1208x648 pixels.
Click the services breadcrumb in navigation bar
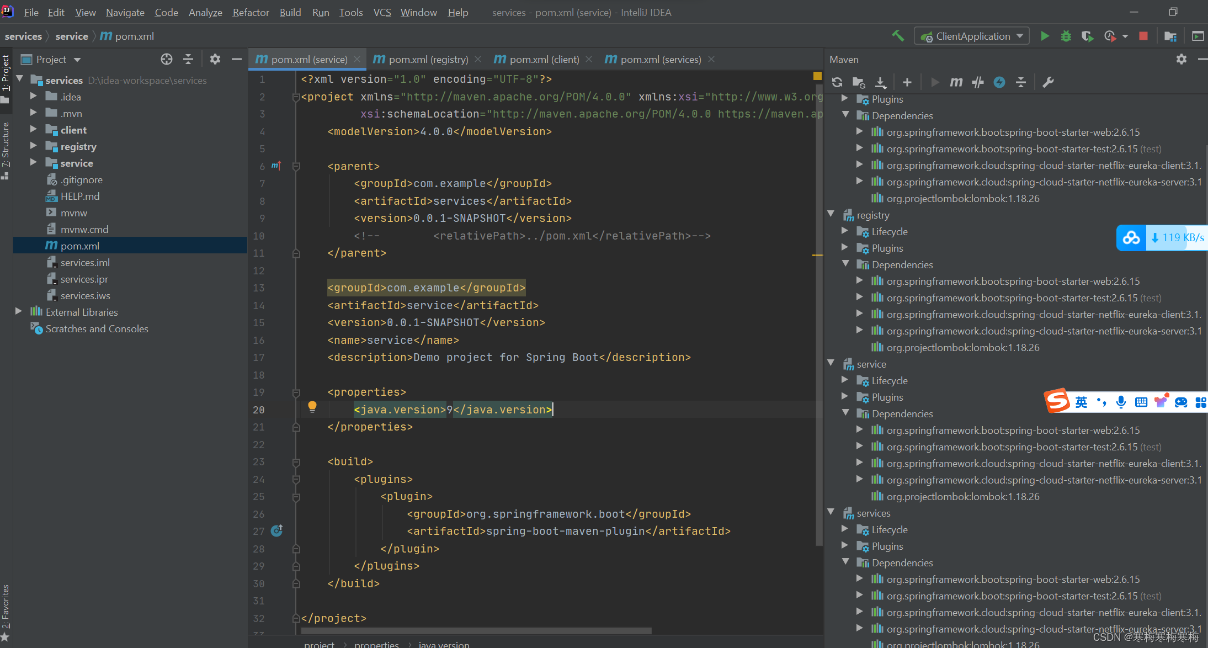coord(23,36)
